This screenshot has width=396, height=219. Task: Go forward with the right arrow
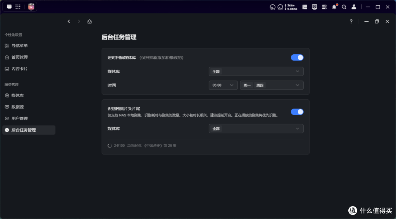pos(79,22)
